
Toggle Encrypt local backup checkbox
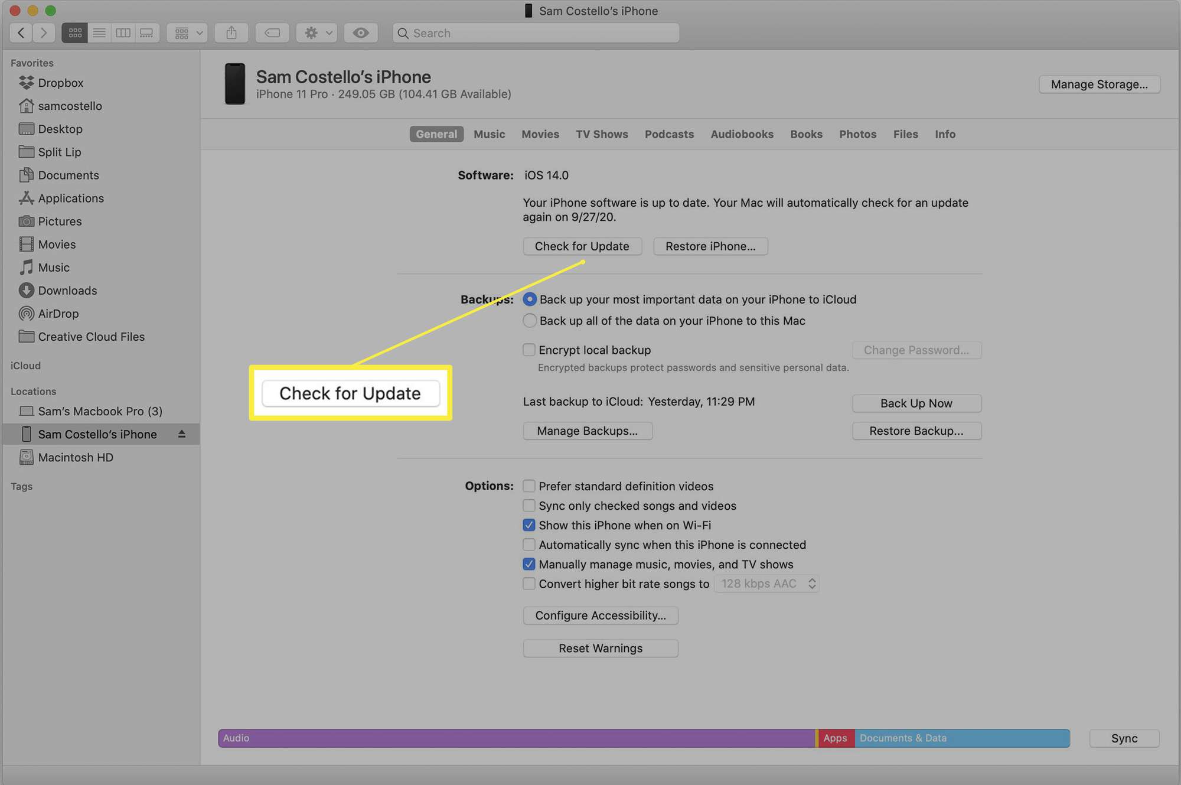[x=529, y=350]
